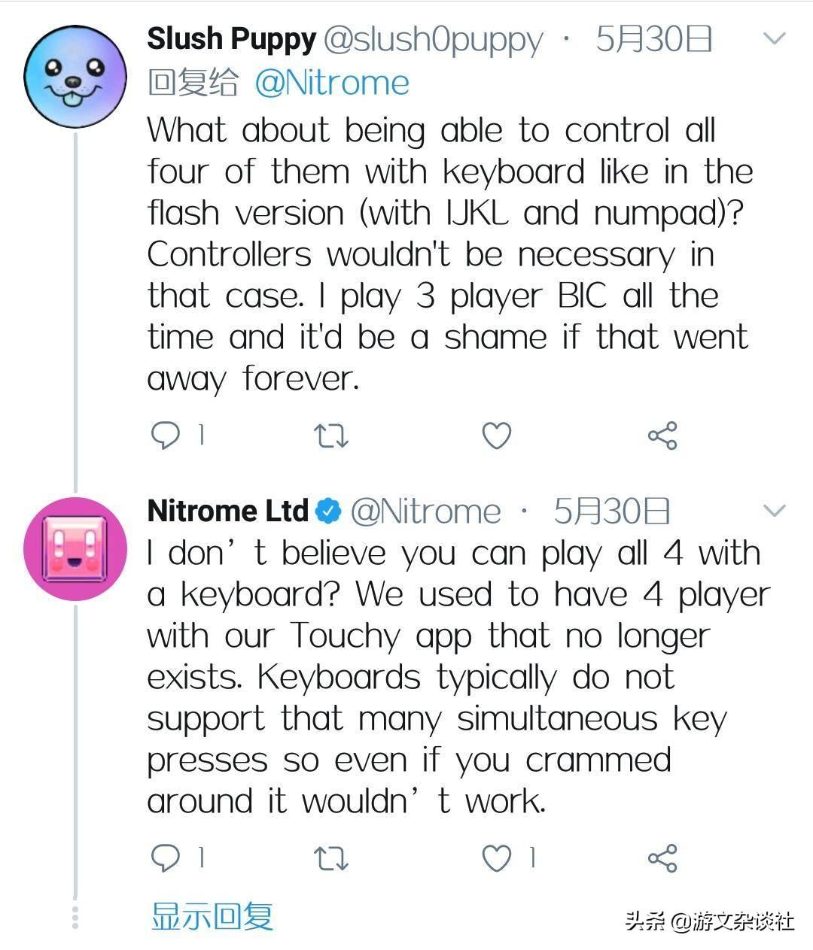Reply to Slush Puppy's tweet
This screenshot has height=950, width=813.
[x=166, y=435]
